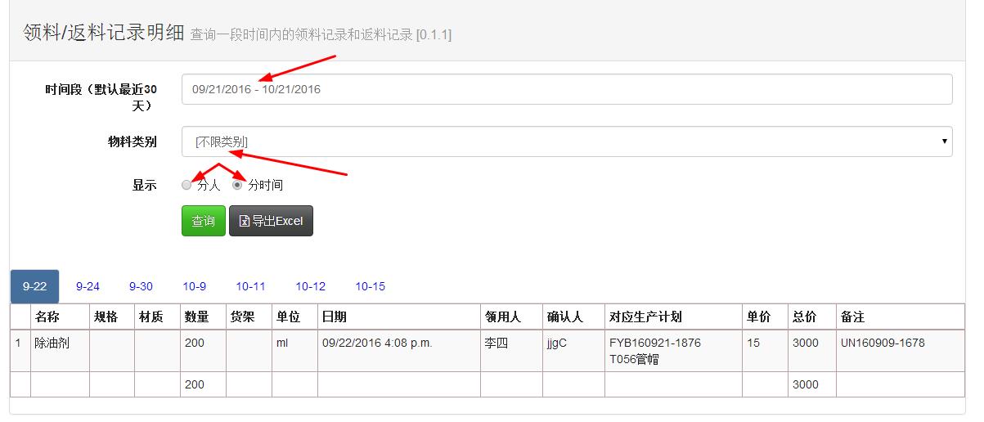Click the dropdown arrow of material category
This screenshot has height=422, width=984.
946,141
